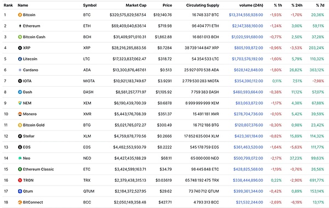Open the Cardano name link
Image resolution: width=329 pixels, height=208 pixels.
pos(30,70)
